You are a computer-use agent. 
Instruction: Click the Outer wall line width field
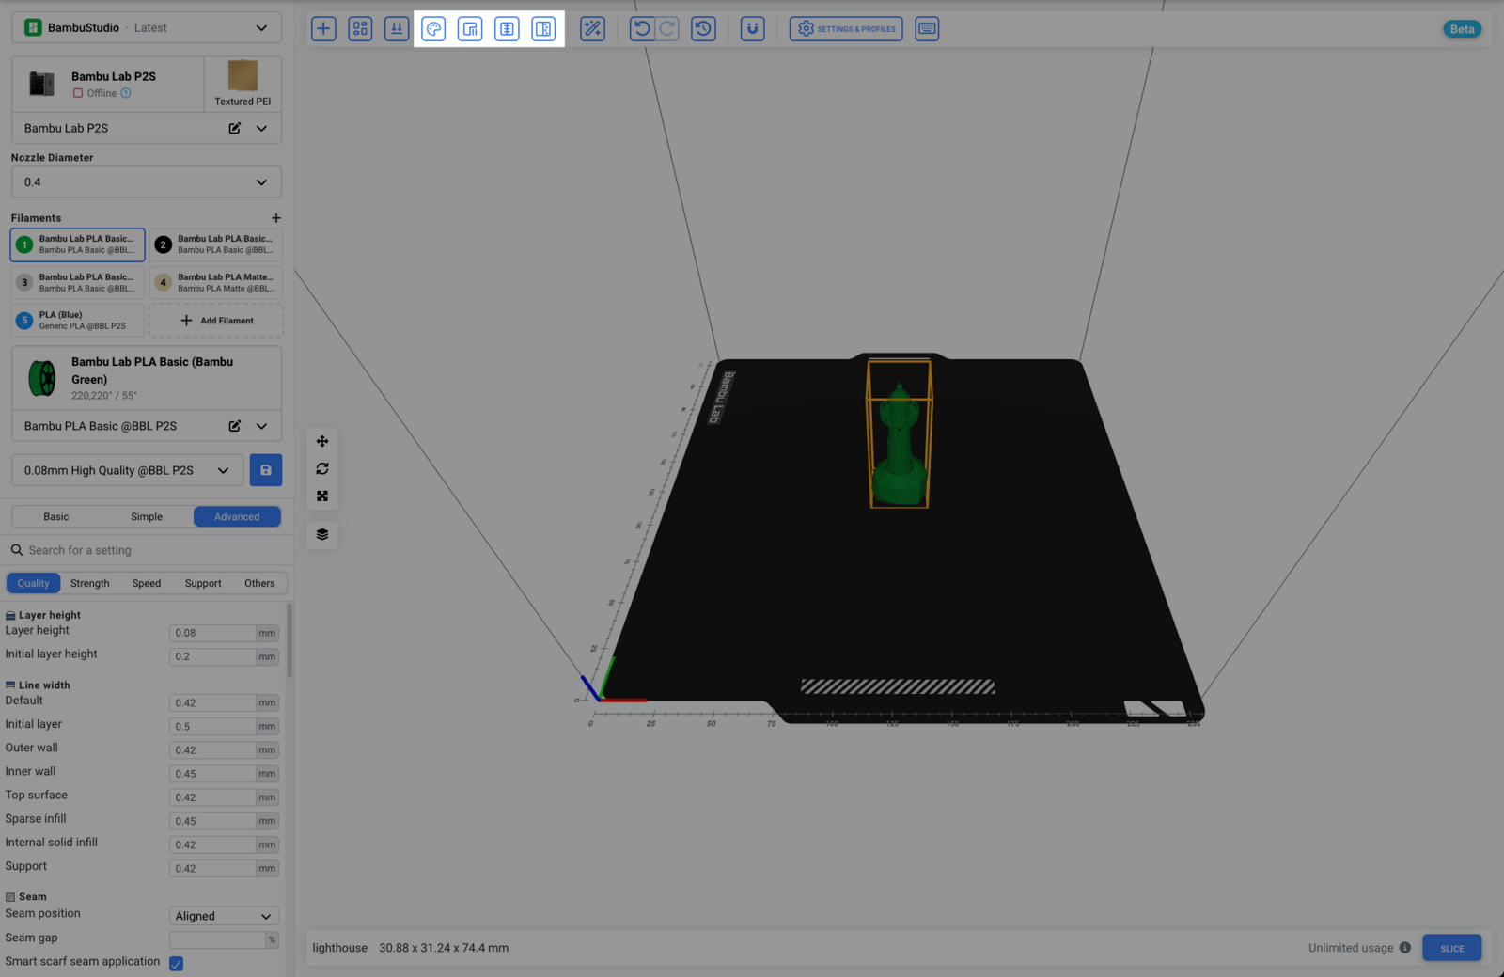pos(212,750)
